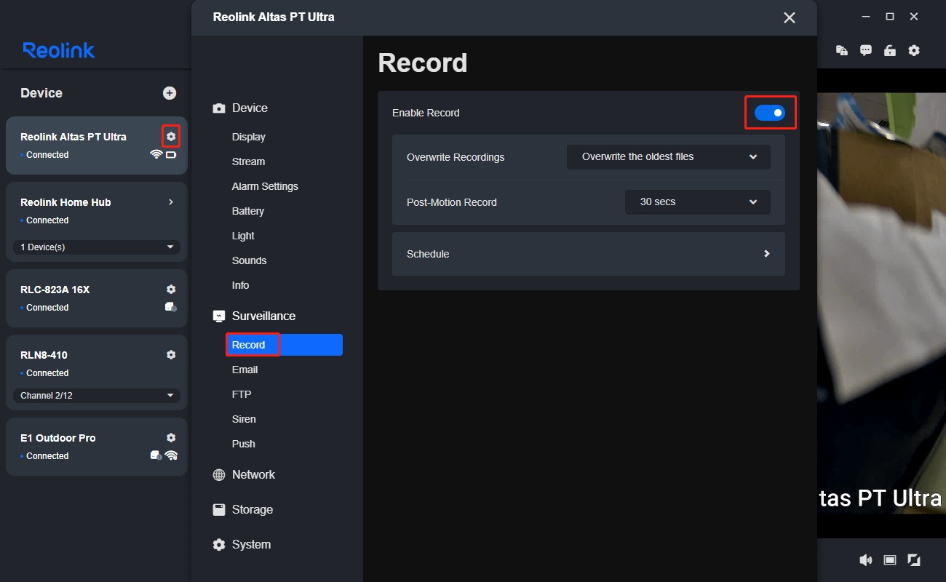Click Connected status under RLN8-410
This screenshot has height=582, width=946.
pos(47,373)
